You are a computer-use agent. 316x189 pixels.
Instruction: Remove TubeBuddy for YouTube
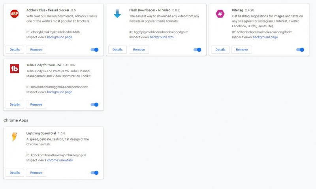[36, 105]
